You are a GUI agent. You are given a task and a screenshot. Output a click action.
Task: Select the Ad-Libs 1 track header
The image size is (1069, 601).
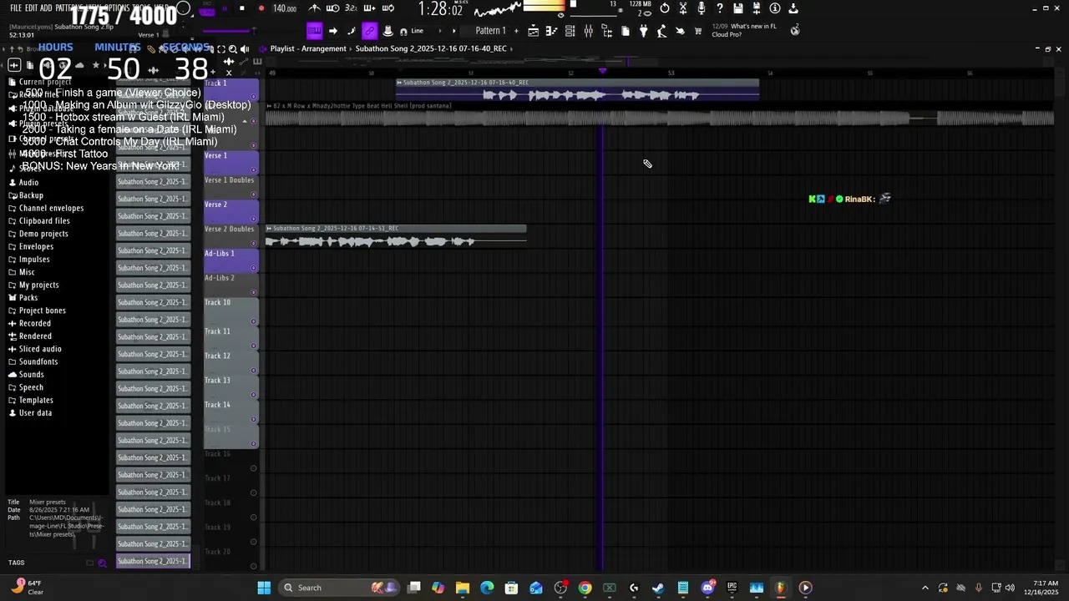(231, 260)
